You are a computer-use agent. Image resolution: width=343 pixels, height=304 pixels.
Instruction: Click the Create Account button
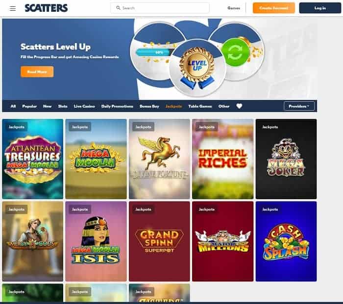point(273,8)
